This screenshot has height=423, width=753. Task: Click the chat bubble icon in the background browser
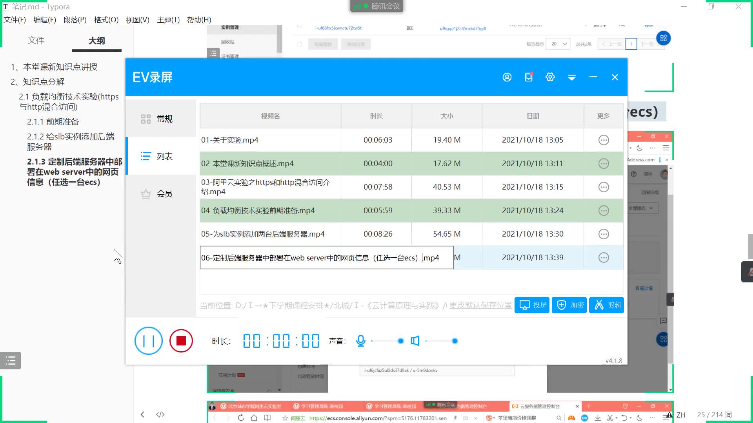coord(663,321)
